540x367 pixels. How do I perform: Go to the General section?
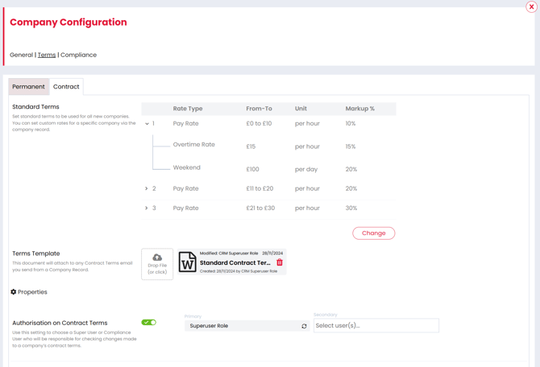21,55
